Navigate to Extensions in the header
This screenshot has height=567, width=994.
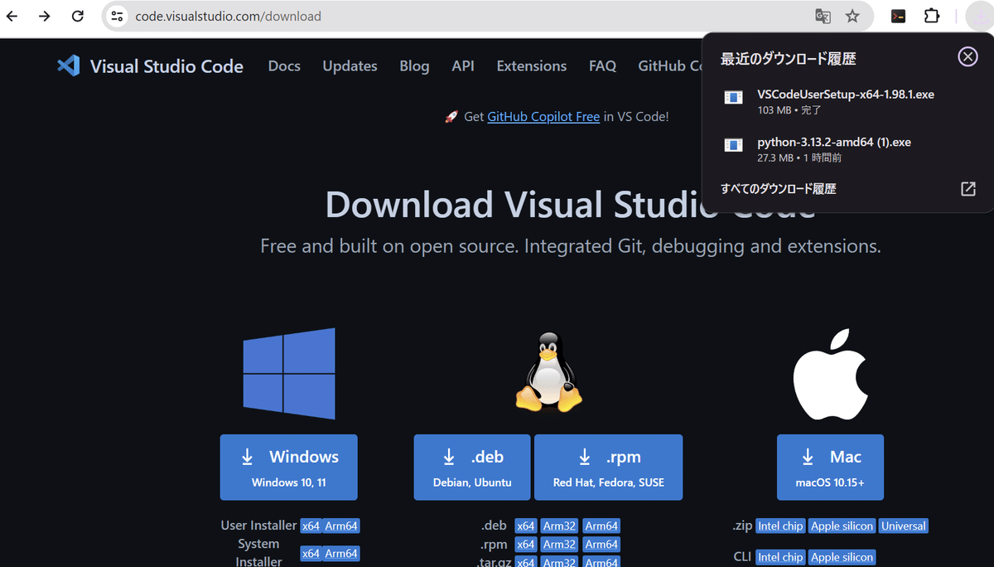(x=532, y=65)
